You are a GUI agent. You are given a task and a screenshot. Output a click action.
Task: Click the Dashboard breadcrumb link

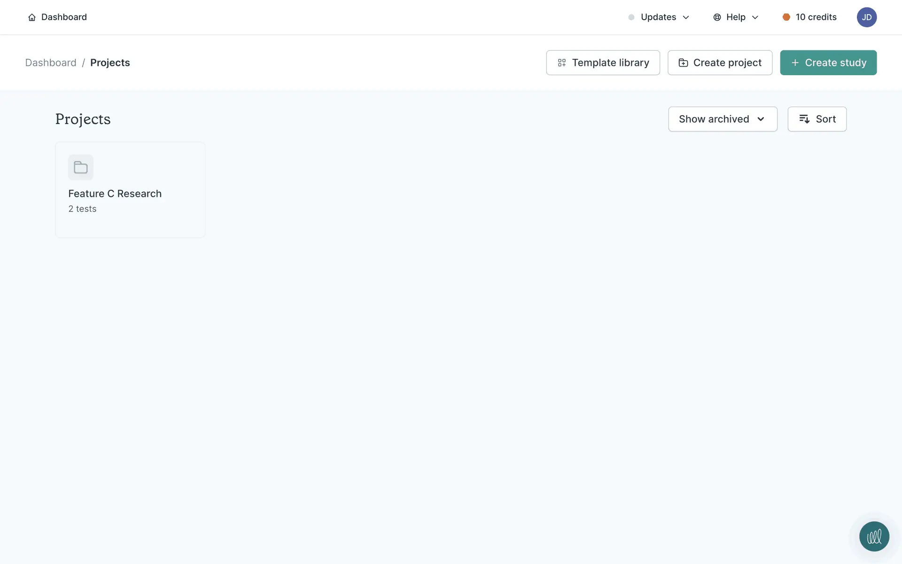coord(51,63)
